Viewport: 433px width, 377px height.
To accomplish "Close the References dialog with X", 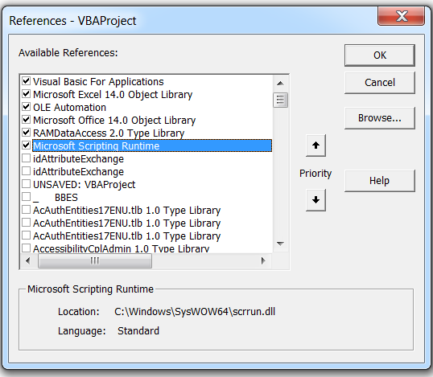I will (x=401, y=16).
